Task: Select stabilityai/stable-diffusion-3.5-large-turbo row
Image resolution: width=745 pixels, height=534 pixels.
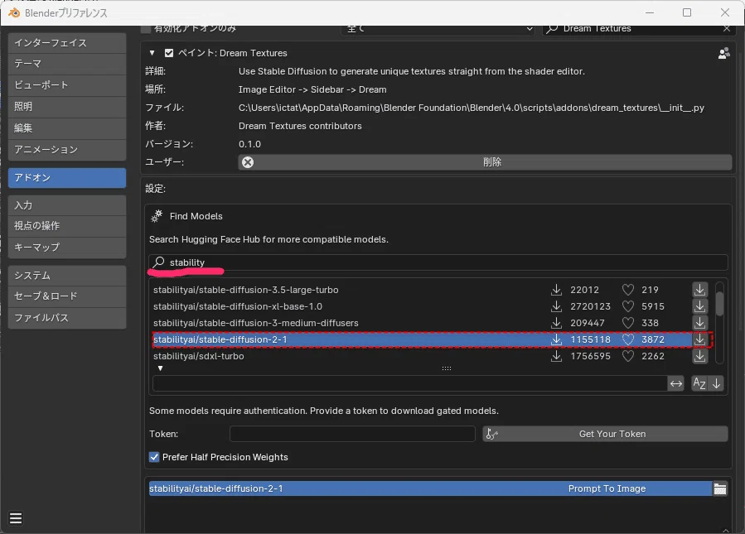Action: click(x=422, y=290)
